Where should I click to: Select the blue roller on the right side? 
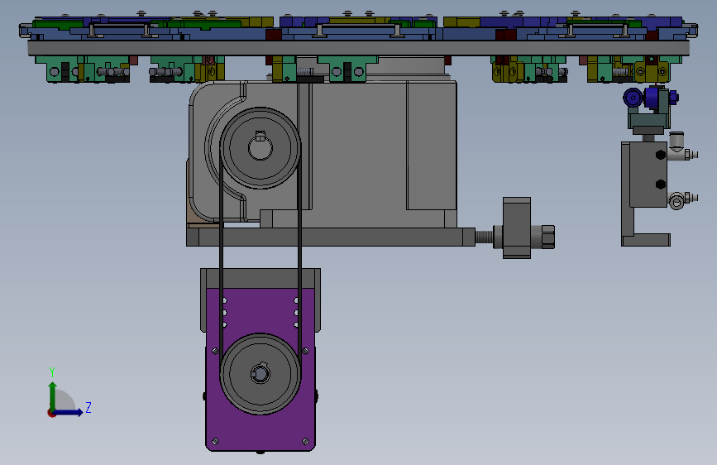633,97
